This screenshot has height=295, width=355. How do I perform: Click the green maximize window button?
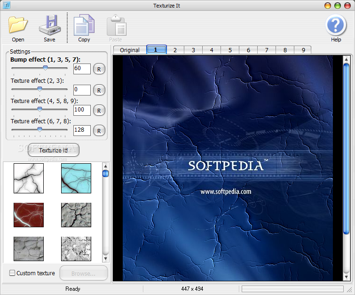point(338,6)
